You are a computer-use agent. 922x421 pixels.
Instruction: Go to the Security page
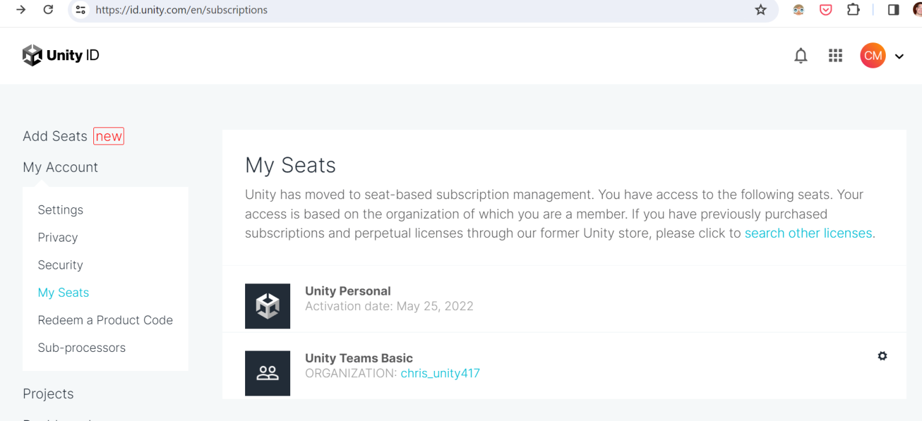pos(60,265)
